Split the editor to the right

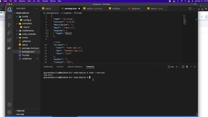click(190, 8)
